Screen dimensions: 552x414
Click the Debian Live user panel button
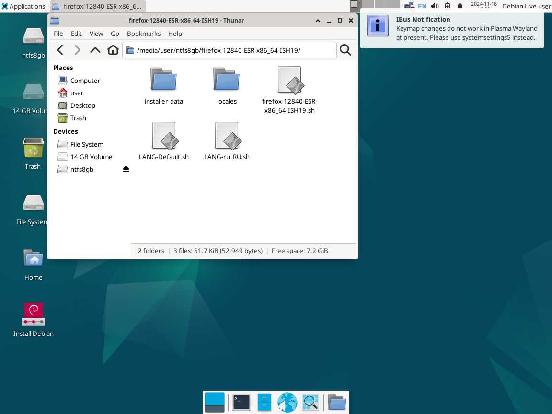(x=526, y=6)
